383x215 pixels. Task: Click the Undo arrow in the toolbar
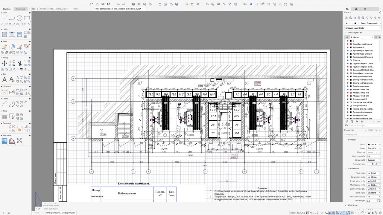[x=118, y=4]
